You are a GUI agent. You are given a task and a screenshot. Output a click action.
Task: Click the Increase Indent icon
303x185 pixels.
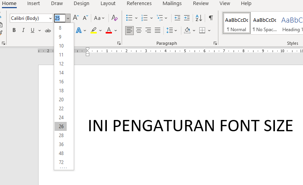pos(187,18)
